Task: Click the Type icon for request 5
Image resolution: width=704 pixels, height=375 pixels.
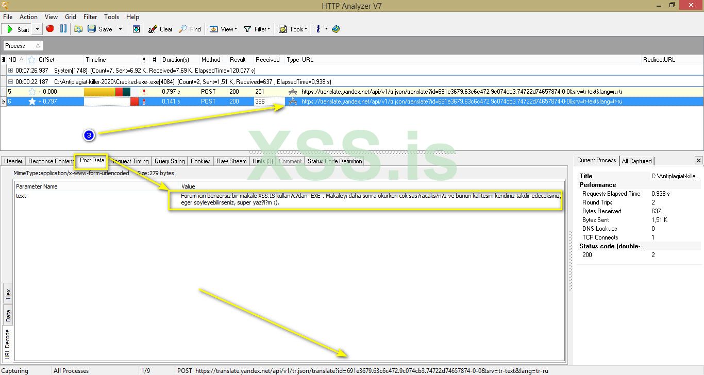Action: pos(293,92)
